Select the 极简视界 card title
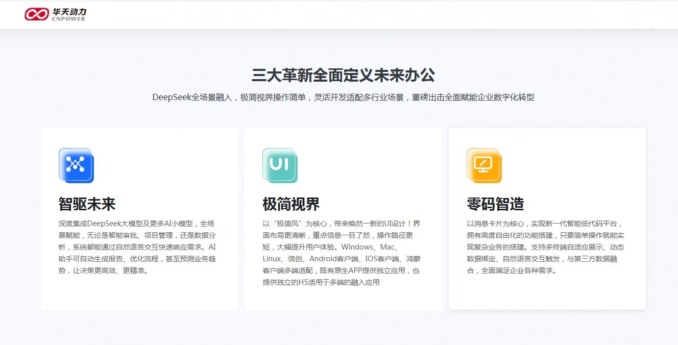 [x=291, y=204]
